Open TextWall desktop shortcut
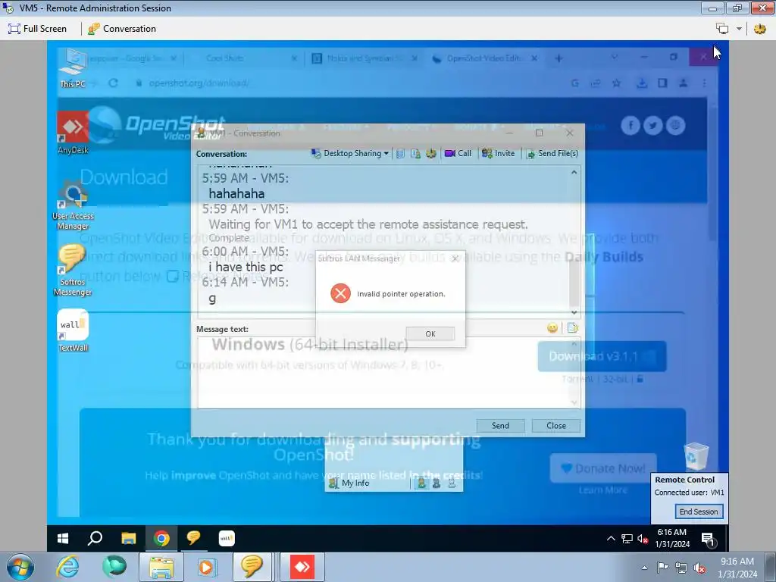Image resolution: width=776 pixels, height=582 pixels. pos(73,330)
